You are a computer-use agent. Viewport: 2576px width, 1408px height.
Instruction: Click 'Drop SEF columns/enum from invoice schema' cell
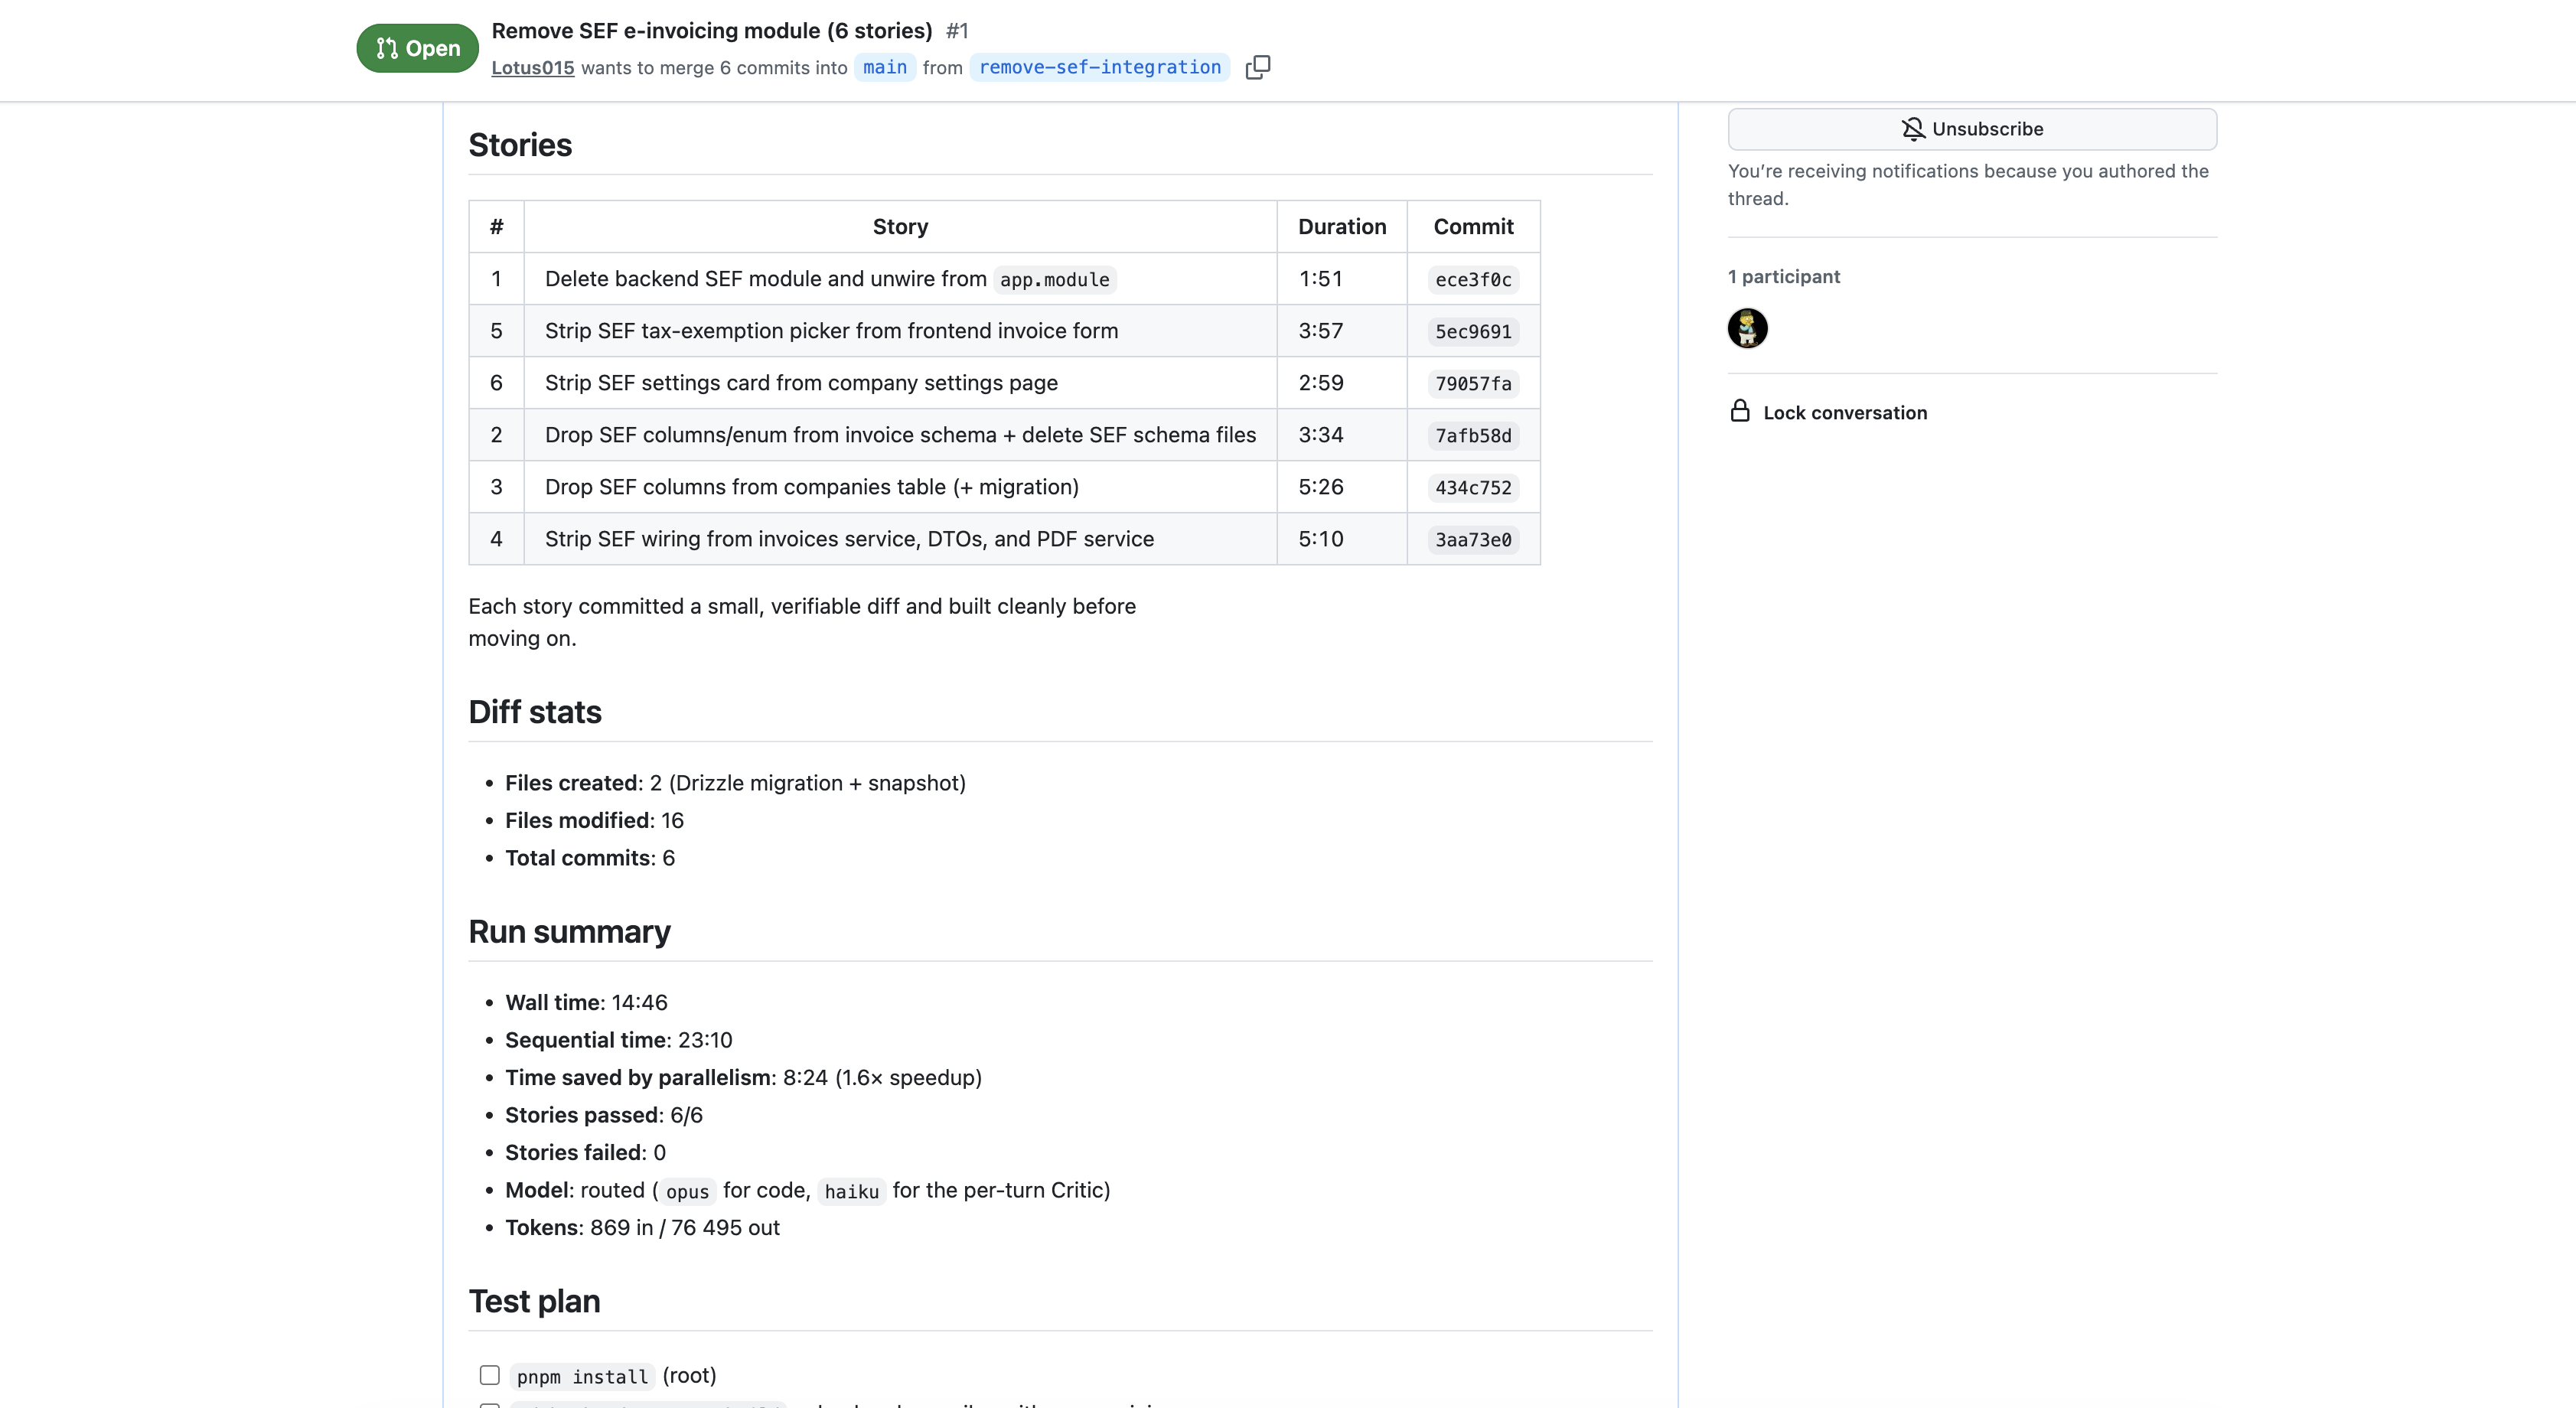(900, 435)
